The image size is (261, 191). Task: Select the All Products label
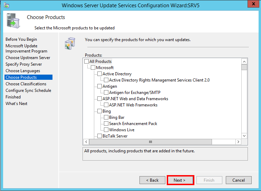pos(100,61)
